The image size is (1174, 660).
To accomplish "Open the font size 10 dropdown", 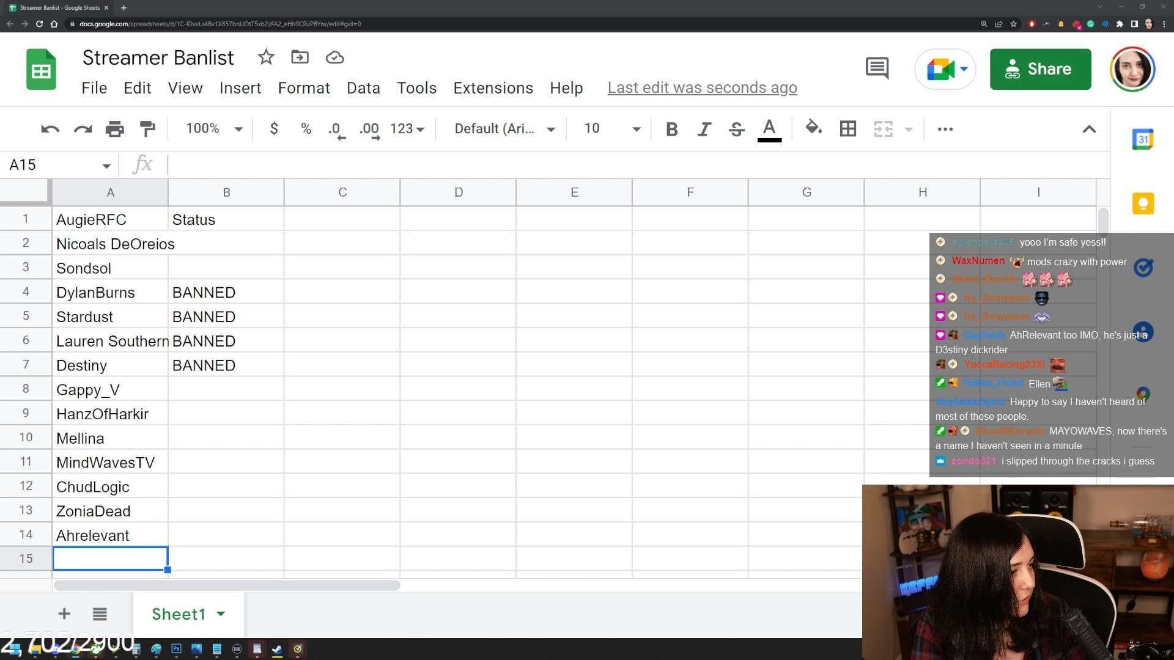I will (613, 129).
